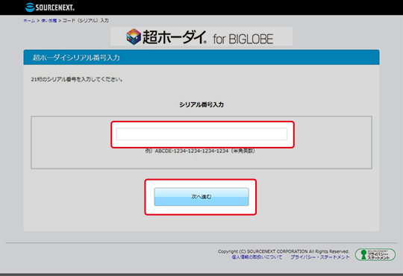403x276 pixels.
Task: Click the 超ホーダイ for BIGLOBE banner
Action: (201, 37)
